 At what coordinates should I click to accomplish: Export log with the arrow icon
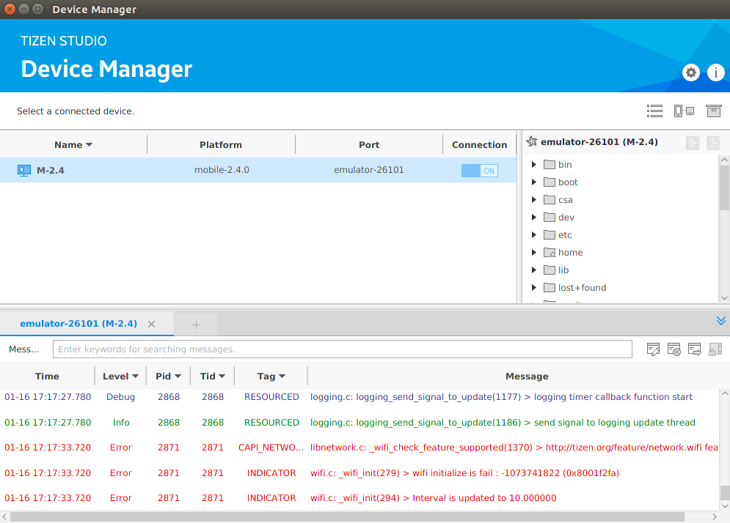click(695, 349)
